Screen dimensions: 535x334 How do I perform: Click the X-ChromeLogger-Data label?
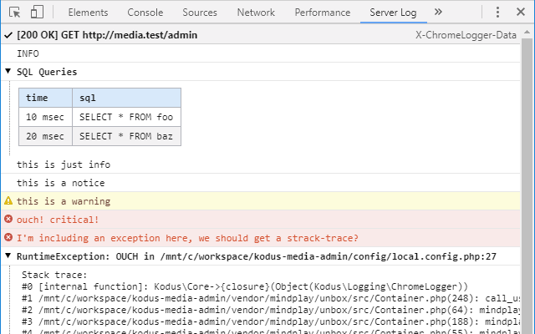[x=472, y=35]
